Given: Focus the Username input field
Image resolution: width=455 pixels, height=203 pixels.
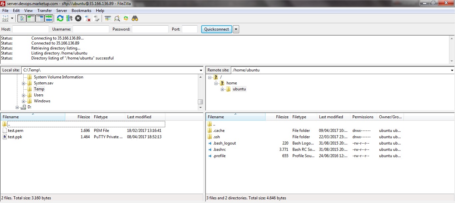Looking at the screenshot, I should pos(91,29).
